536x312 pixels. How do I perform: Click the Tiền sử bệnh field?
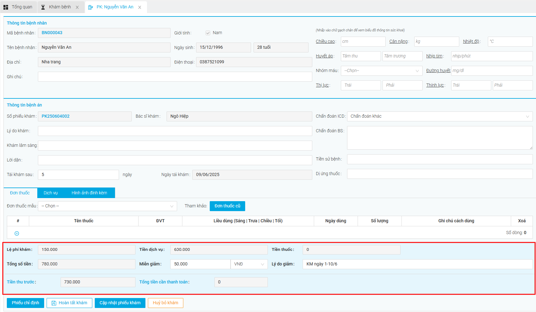(440, 159)
